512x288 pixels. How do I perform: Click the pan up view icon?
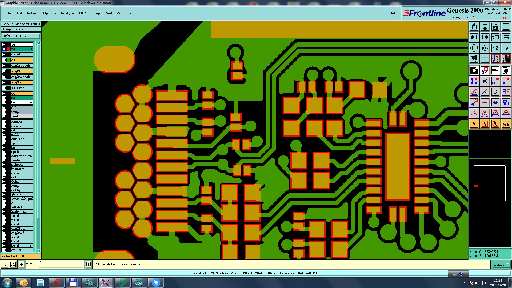click(x=474, y=27)
